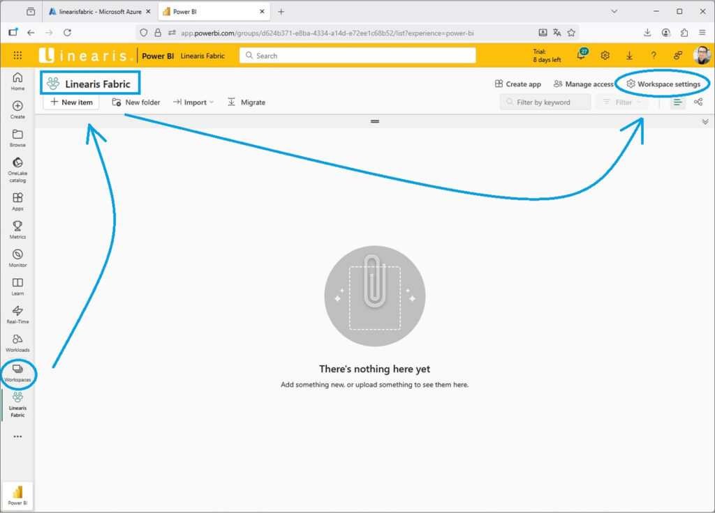Click the Trial 8 days left status
Screen dimensions: 715x513
coord(547,56)
